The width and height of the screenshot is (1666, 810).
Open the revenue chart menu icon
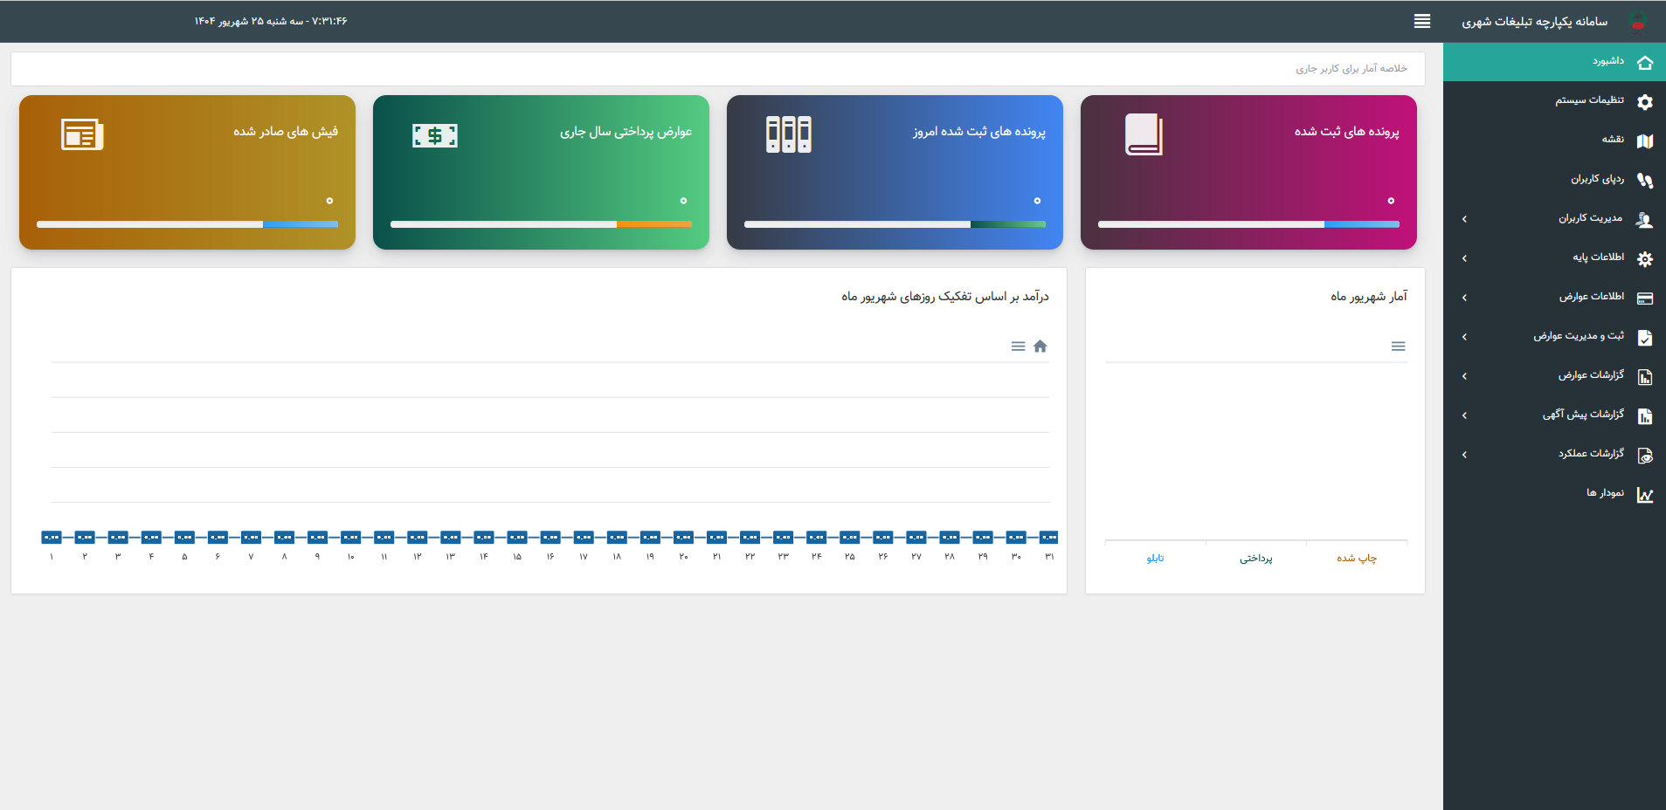tap(1018, 347)
